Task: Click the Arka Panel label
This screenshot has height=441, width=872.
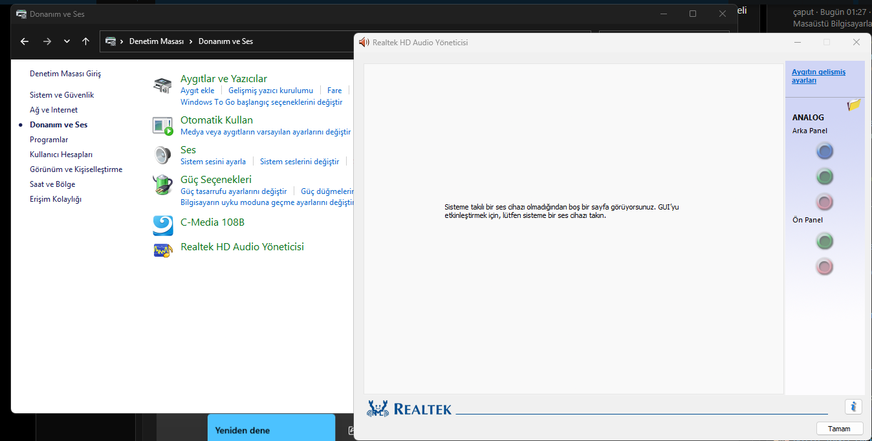Action: [x=810, y=131]
